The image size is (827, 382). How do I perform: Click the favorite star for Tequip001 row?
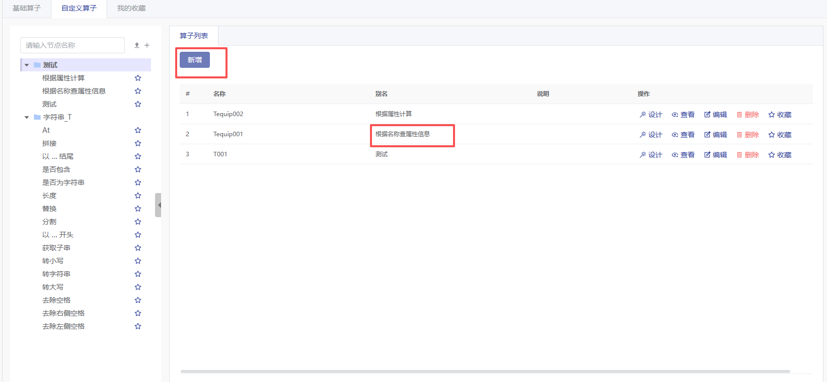coord(772,135)
